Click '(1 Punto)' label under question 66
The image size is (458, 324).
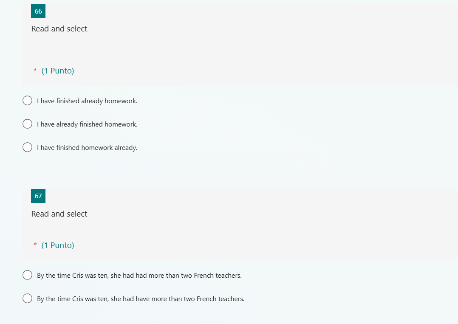coord(58,71)
